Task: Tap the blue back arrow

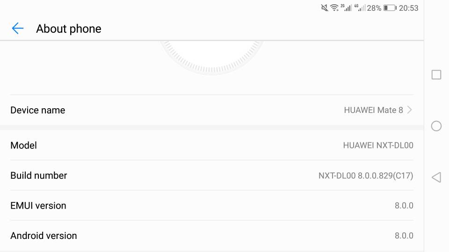Action: (17, 28)
